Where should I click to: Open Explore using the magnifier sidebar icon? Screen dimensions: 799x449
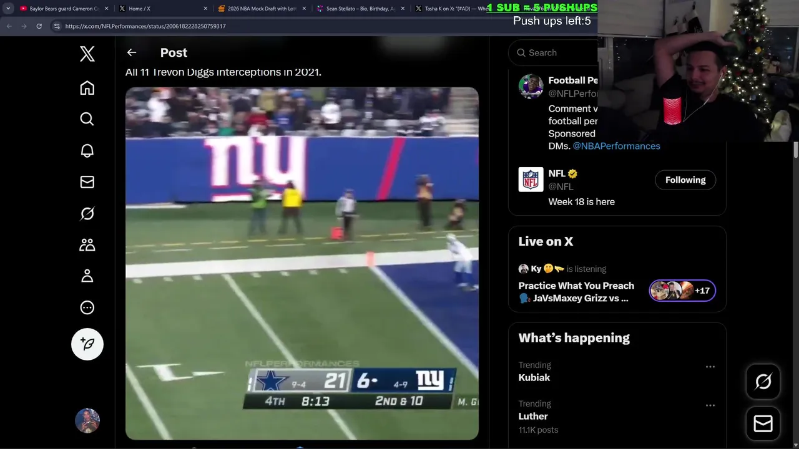(87, 119)
